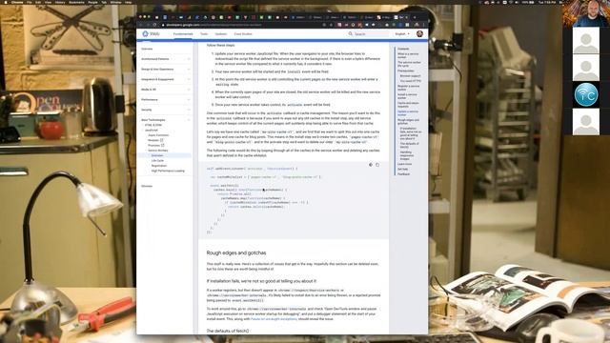This screenshot has width=610, height=343.
Task: Jump to 'Install a service worker' in contents
Action: [x=407, y=96]
